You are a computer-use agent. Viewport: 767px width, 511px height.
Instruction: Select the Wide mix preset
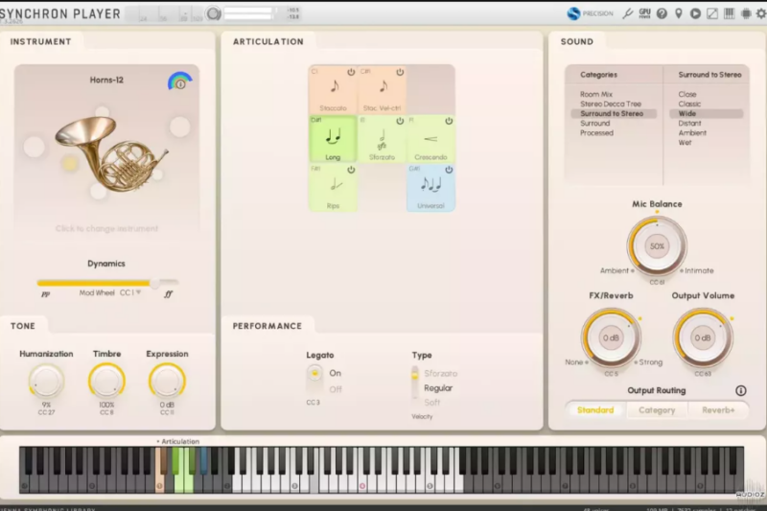tap(707, 113)
